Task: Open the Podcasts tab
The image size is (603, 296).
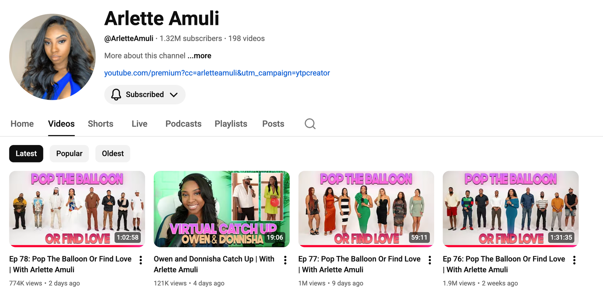Action: click(183, 124)
